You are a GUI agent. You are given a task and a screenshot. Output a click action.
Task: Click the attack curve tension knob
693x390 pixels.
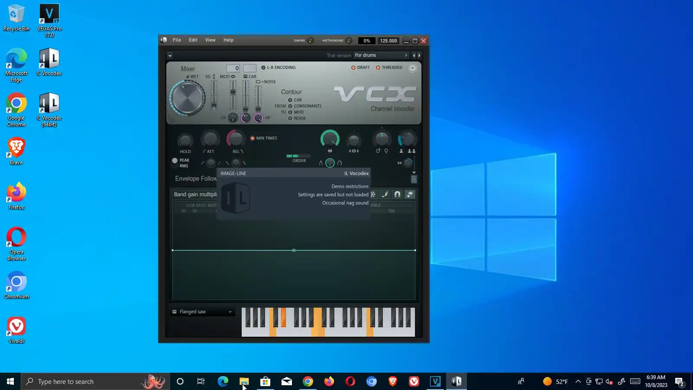(210, 163)
